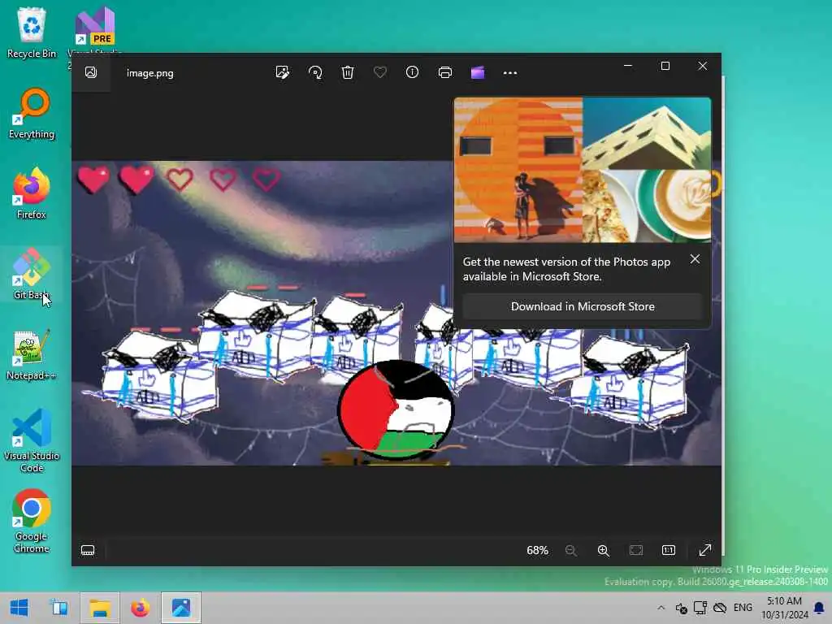
Task: Open Firefox from the taskbar
Action: pyautogui.click(x=140, y=608)
